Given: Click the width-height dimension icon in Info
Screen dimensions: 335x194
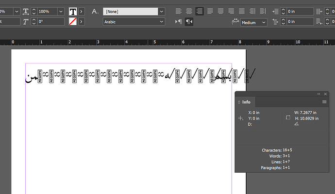Looking at the screenshot, I should [288, 118].
